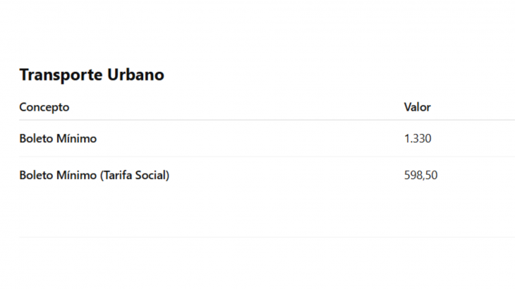Click the word Transporte in the heading
Viewport: 515px width, 289px height.
pos(61,75)
